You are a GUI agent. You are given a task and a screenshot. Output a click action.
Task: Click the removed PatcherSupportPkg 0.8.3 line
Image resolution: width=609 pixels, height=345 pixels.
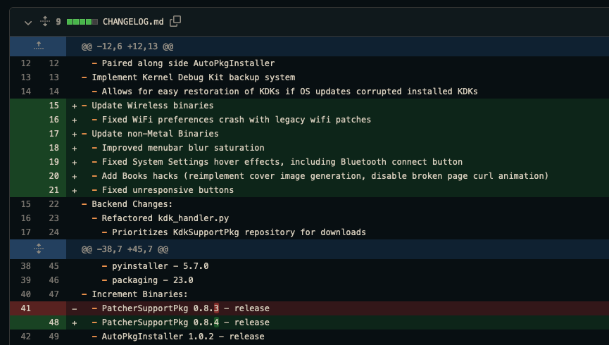[x=185, y=308]
